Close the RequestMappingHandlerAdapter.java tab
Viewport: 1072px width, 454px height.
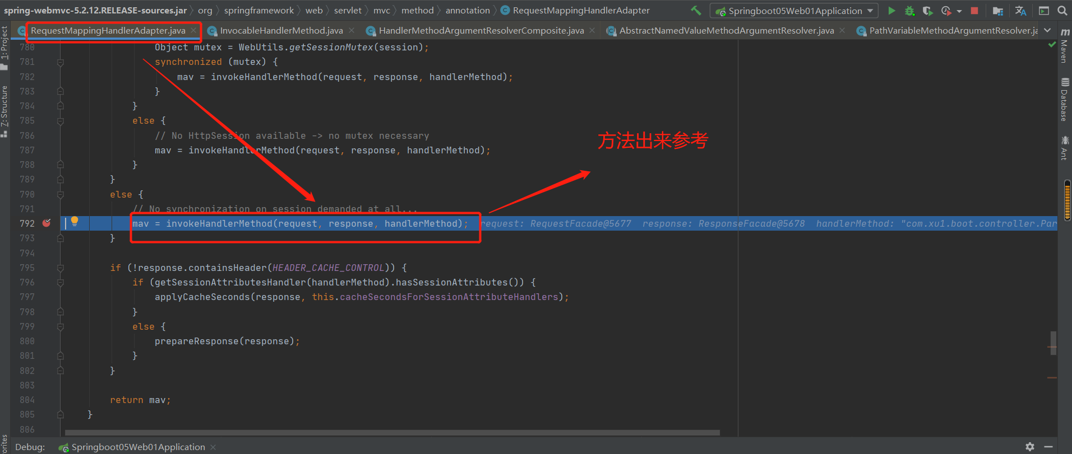[194, 30]
